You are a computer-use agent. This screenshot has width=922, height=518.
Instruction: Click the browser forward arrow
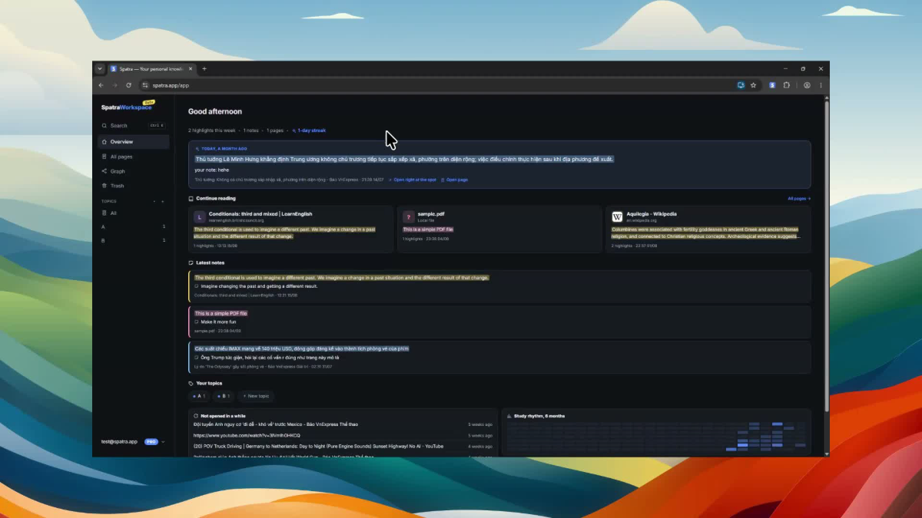pos(114,85)
